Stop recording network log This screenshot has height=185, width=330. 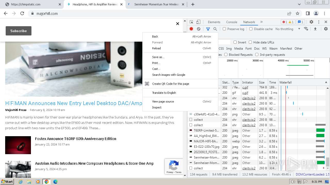pyautogui.click(x=191, y=29)
